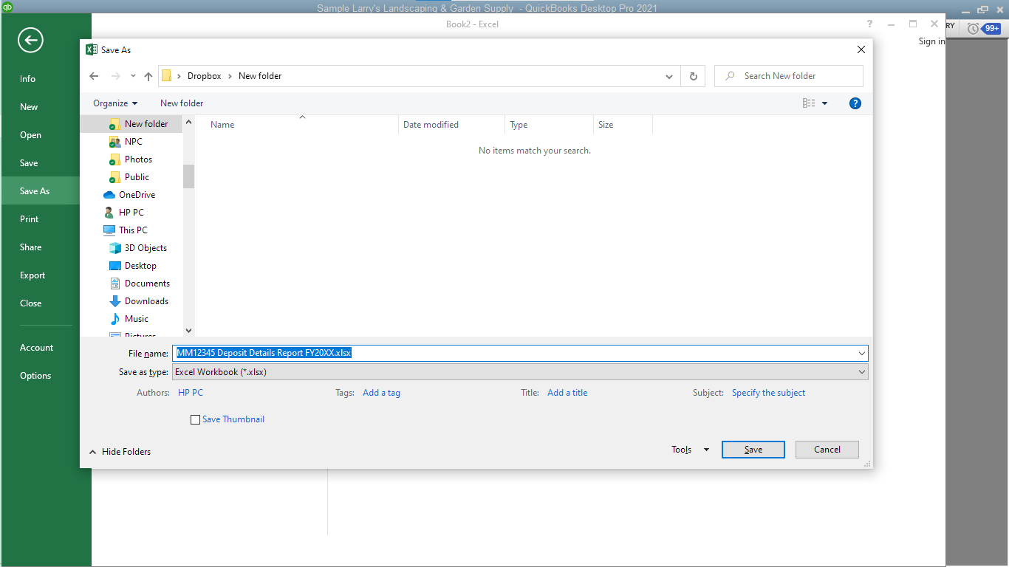Click the Search New folder field

click(788, 76)
